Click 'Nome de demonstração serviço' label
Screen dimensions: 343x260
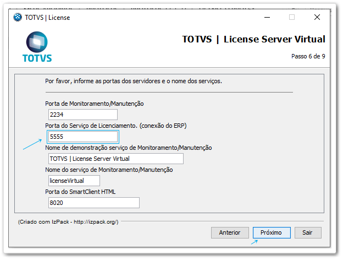129,148
